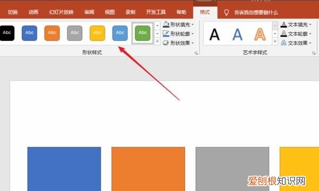Apply the orange outline WordArt A style
The width and height of the screenshot is (319, 191).
point(260,34)
